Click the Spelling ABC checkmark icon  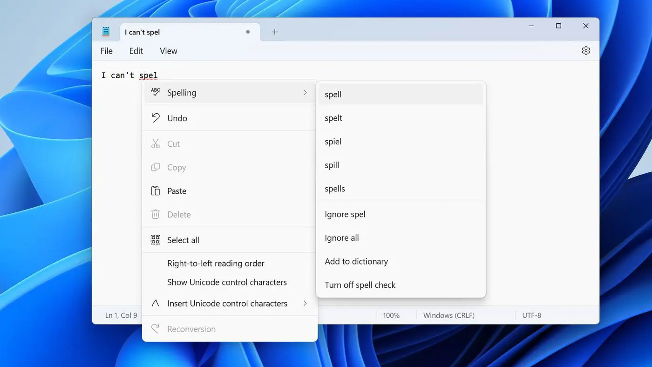point(156,92)
